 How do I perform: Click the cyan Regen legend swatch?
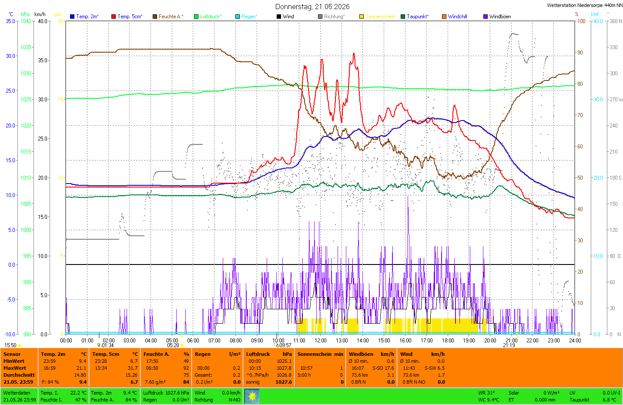coord(238,17)
